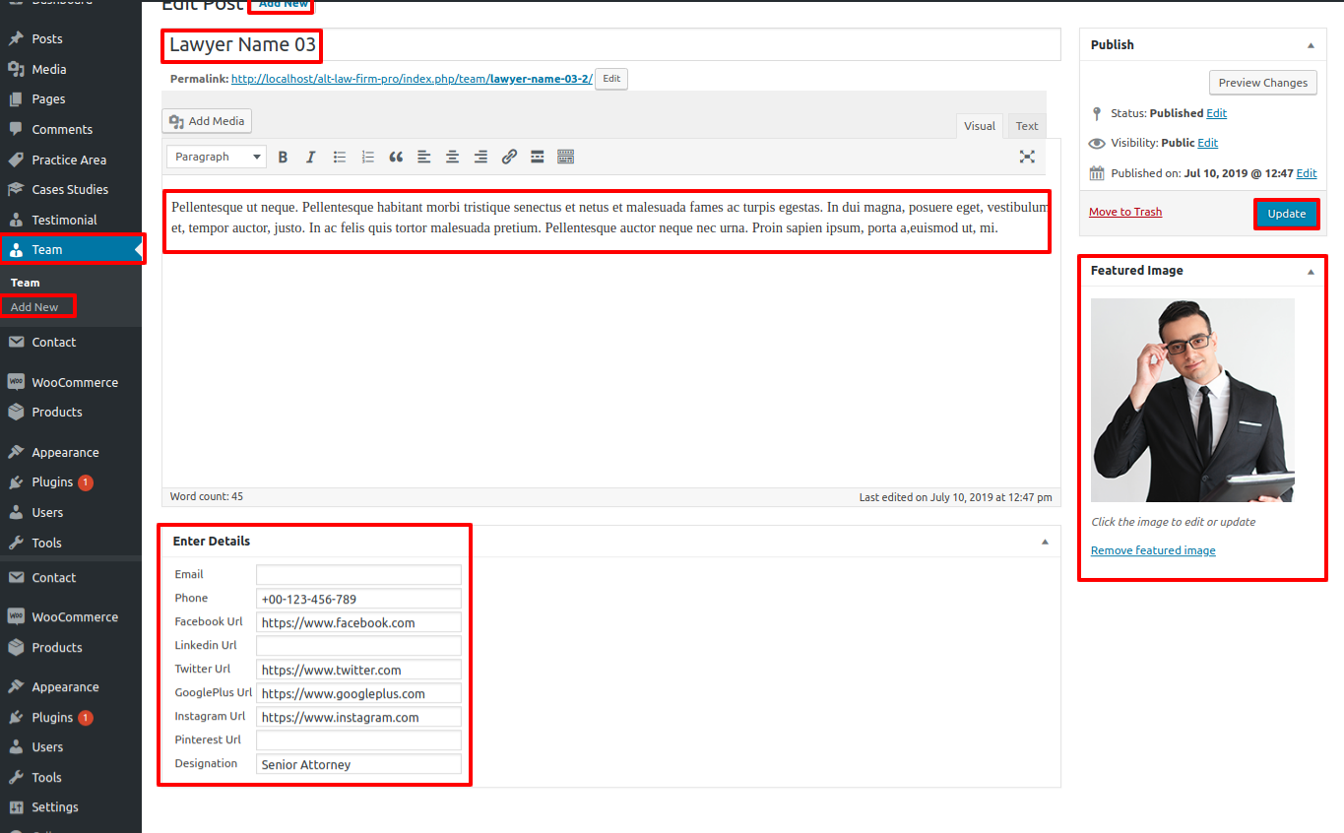
Task: Open the lawyer-name-03-2 permalink URL
Action: 412,79
